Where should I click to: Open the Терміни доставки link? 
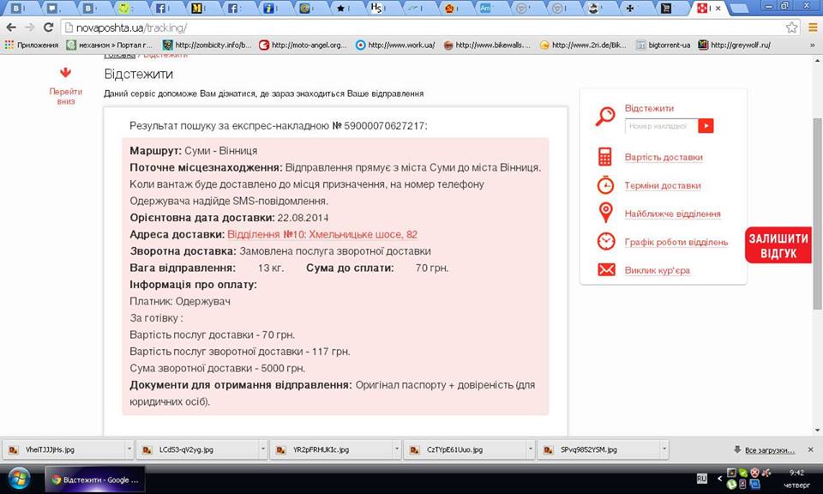point(663,185)
